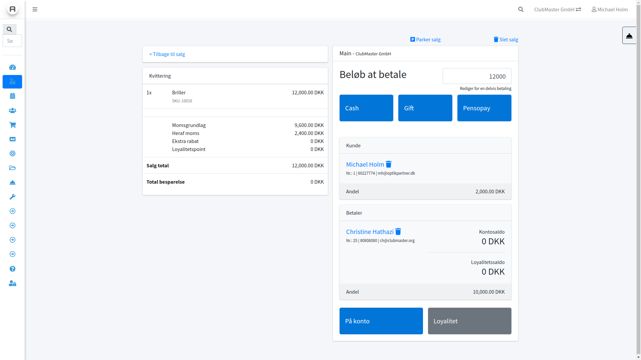This screenshot has height=360, width=641.
Task: Click the help question mark icon
Action: tap(12, 269)
